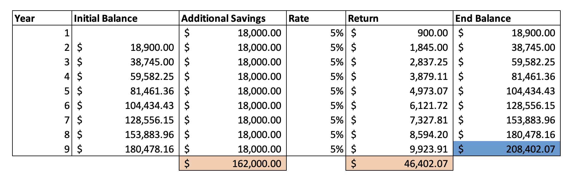Click the initial balance 59,582.25 cell

click(125, 76)
